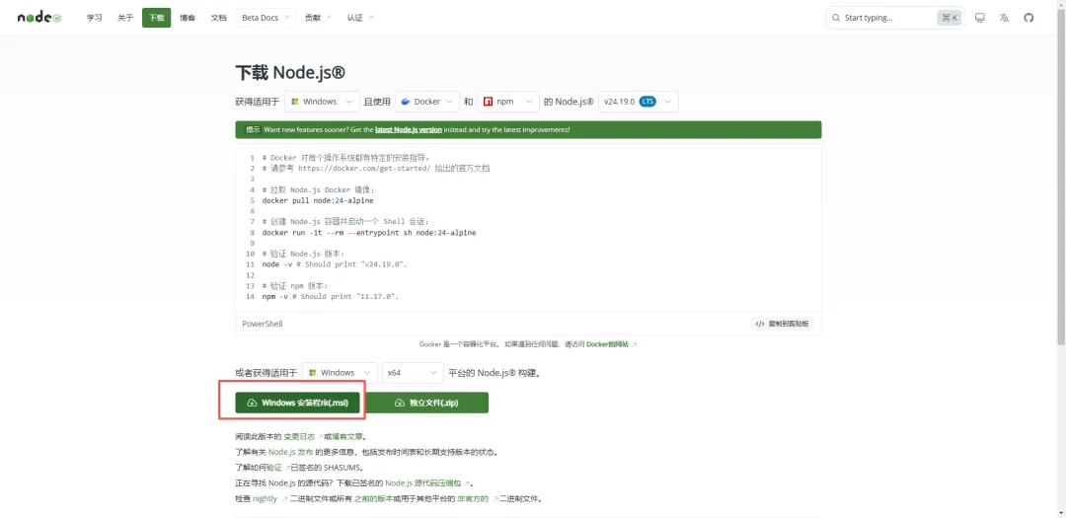The width and height of the screenshot is (1066, 518).
Task: Click the download icon on Windows installer button
Action: (x=252, y=403)
